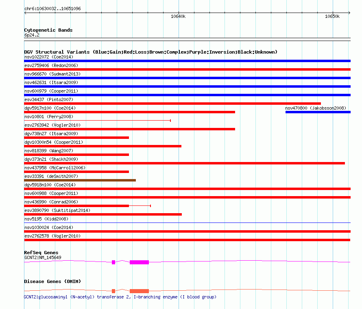Select the 6p24.2 cytogenetic band label
Screen dimensions: 362x309
[32, 35]
